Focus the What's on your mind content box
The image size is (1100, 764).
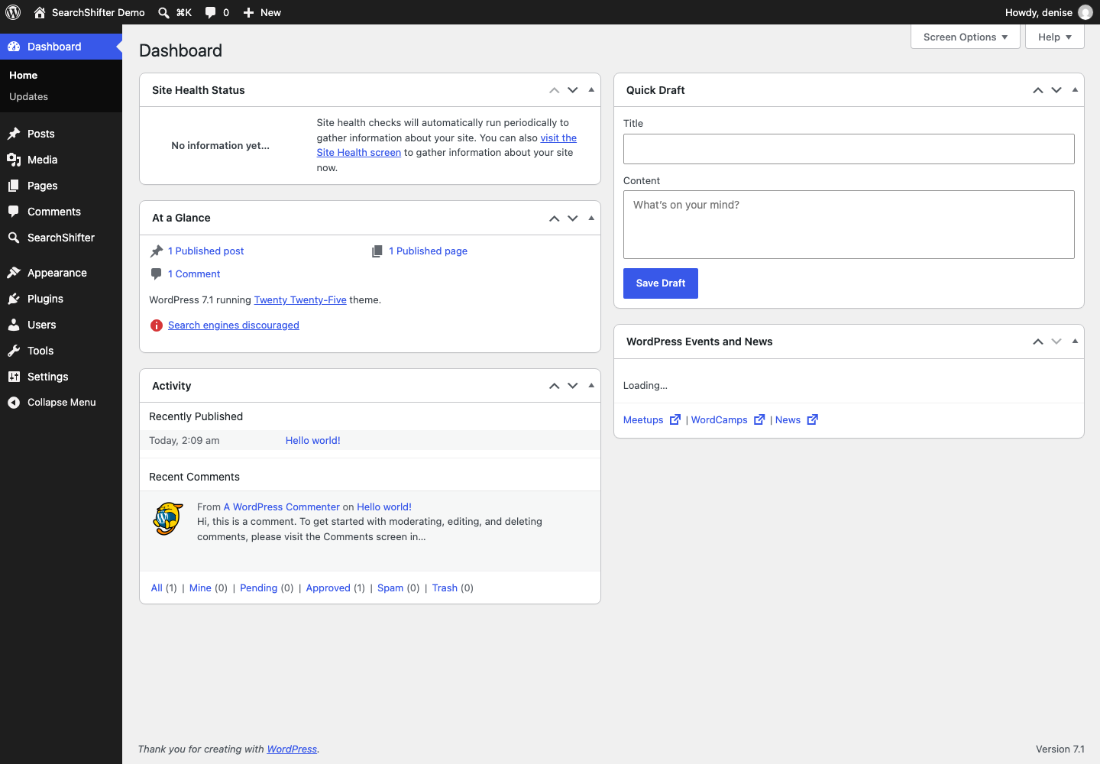click(x=849, y=225)
